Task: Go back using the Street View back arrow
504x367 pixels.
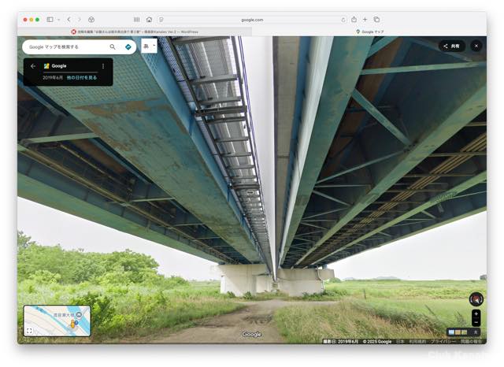Action: (x=32, y=66)
